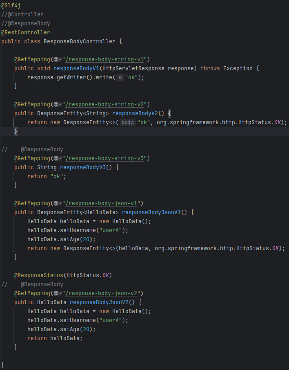Click the responseBodyV2 method name
Viewport: 289px width, 370px height.
click(x=135, y=113)
